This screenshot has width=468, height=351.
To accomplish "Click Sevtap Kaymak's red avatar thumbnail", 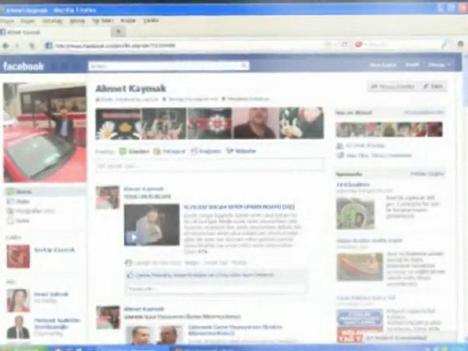I will click(18, 256).
